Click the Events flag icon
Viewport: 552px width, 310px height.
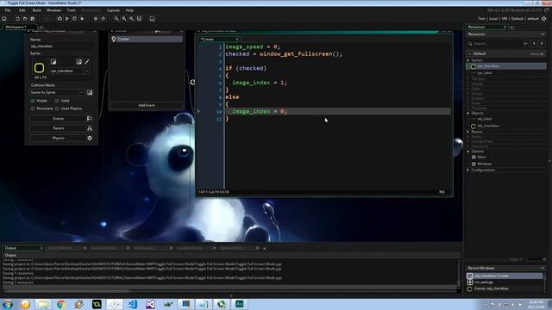point(90,119)
